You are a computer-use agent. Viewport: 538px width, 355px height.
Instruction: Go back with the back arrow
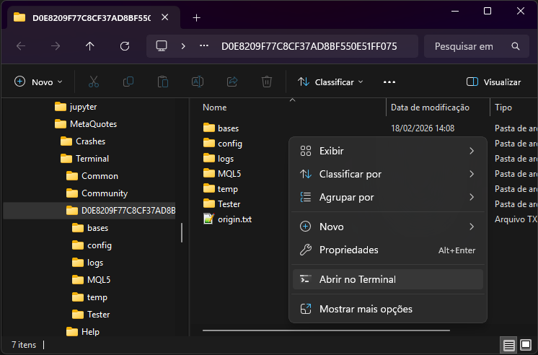(x=21, y=46)
